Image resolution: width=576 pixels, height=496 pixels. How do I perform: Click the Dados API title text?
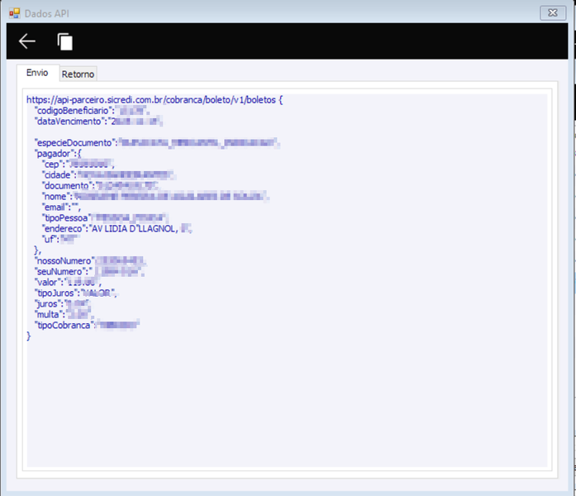click(46, 13)
